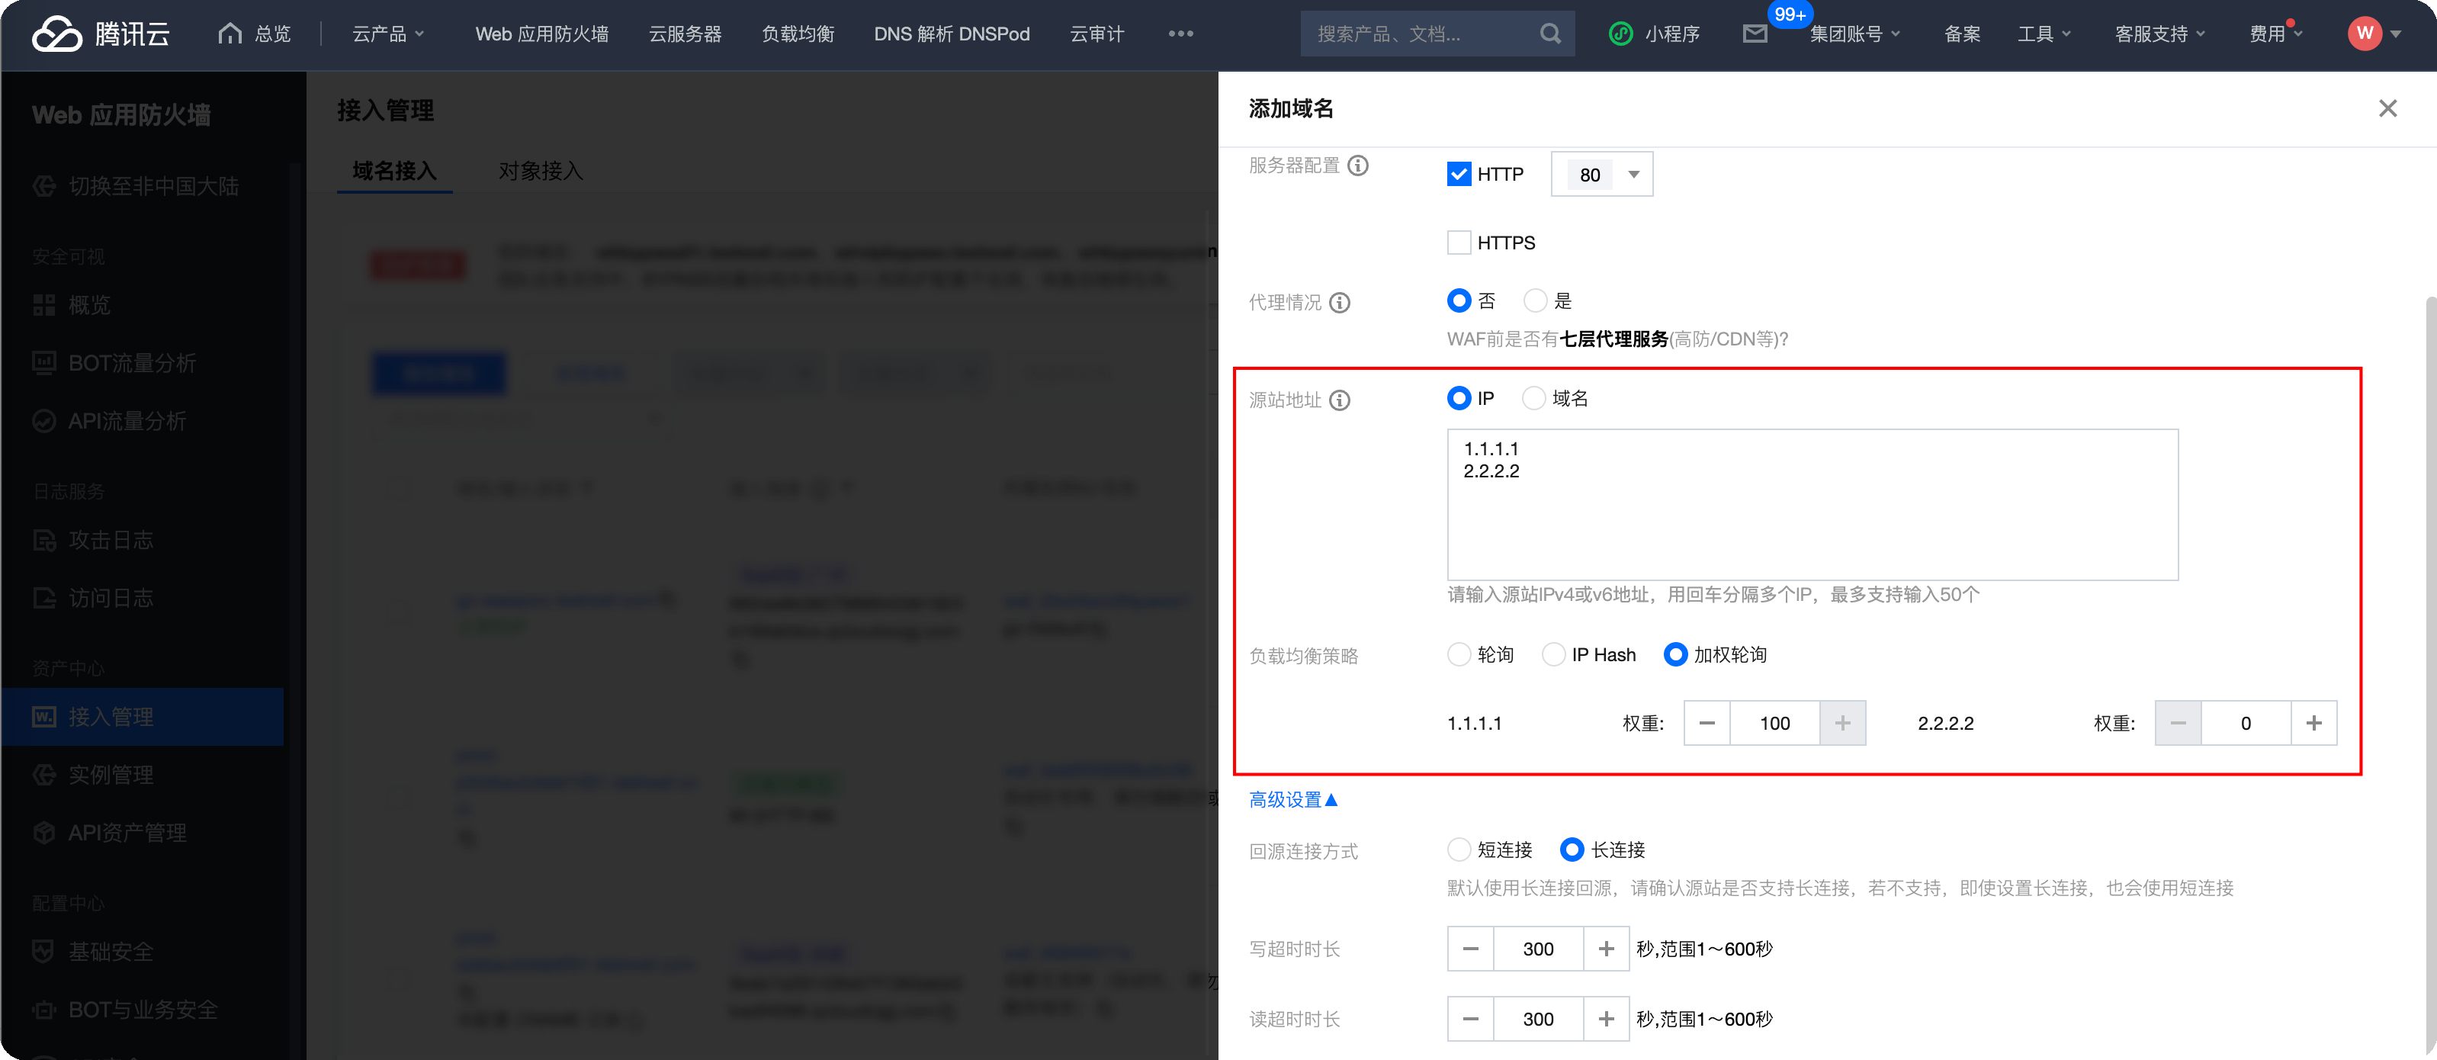This screenshot has width=2437, height=1060.
Task: Click the info icon beside 代理情况
Action: point(1340,303)
